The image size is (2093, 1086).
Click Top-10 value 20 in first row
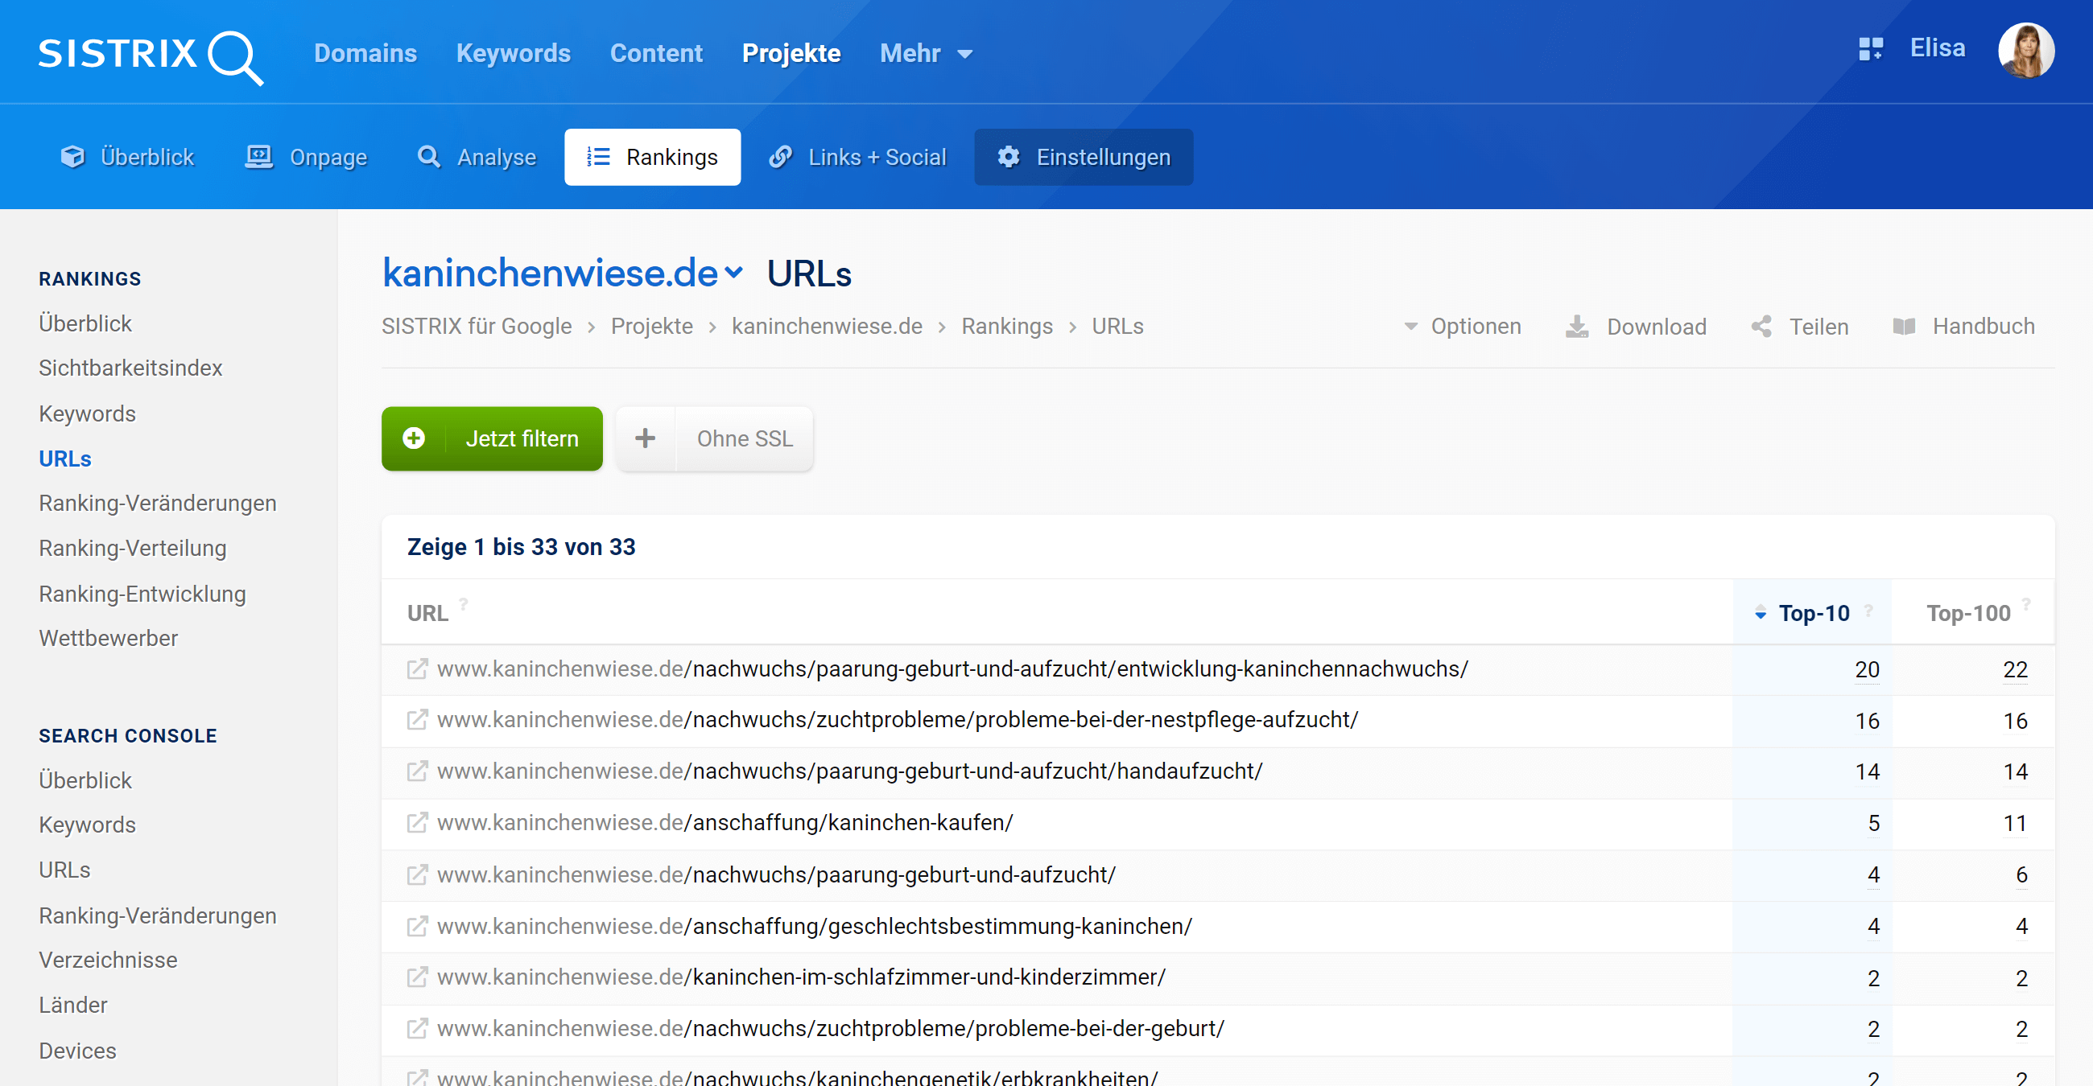1866,669
